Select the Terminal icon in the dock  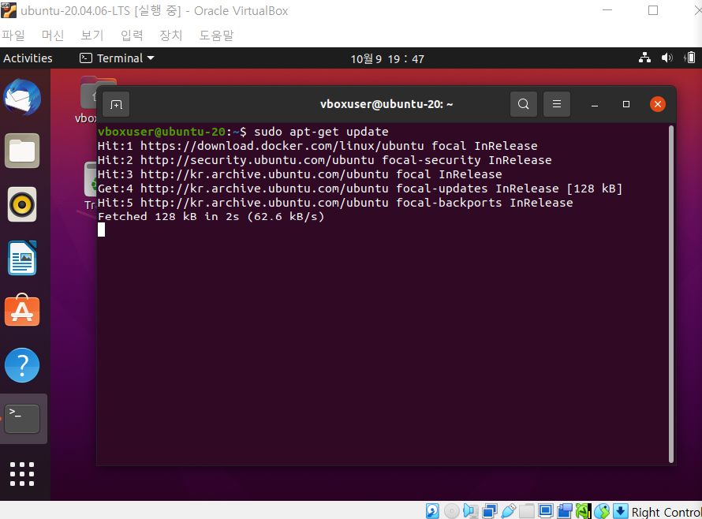[x=22, y=419]
